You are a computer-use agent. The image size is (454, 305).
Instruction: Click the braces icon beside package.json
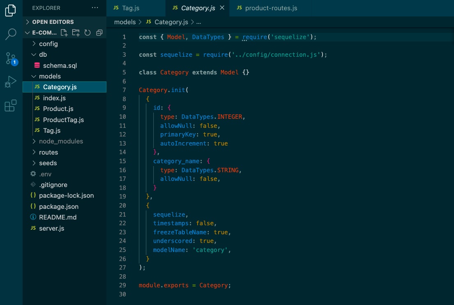click(x=33, y=206)
